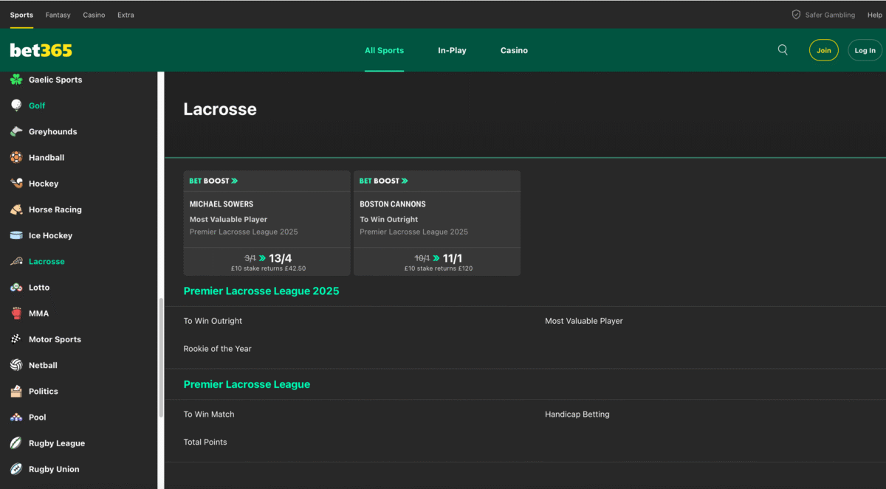Select Sports in the top bar
The width and height of the screenshot is (886, 489).
coord(21,15)
